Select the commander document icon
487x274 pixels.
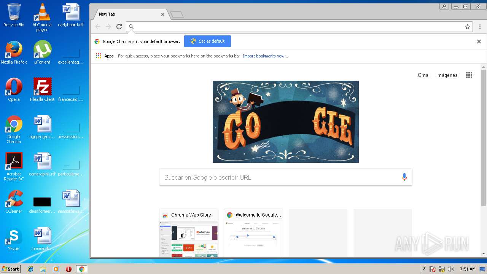tap(42, 239)
